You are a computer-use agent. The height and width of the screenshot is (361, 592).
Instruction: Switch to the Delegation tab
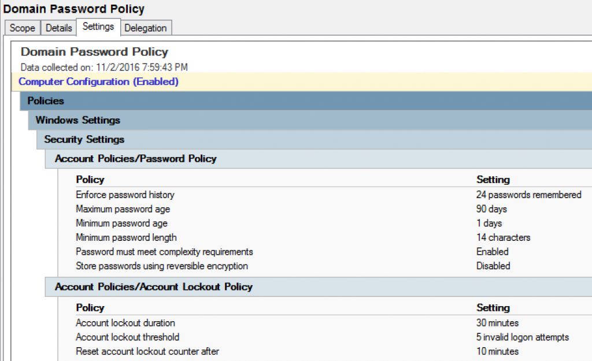click(146, 27)
